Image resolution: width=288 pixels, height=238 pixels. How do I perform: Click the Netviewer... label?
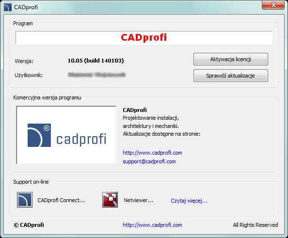click(138, 200)
